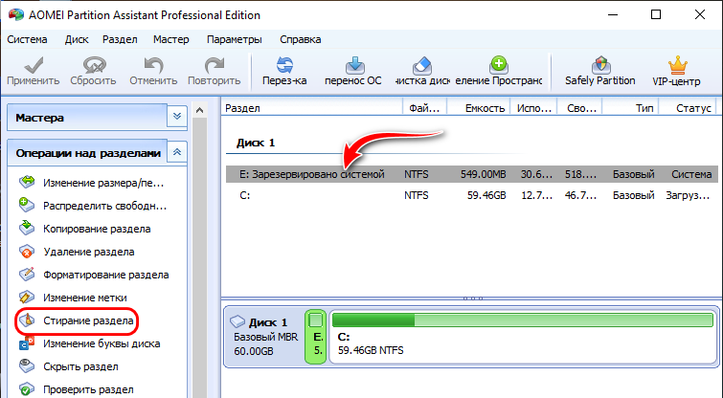The width and height of the screenshot is (723, 398).
Task: Sort by the Раздел column header
Action: (x=312, y=108)
